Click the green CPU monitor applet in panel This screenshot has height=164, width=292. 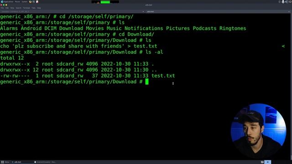tap(105, 2)
